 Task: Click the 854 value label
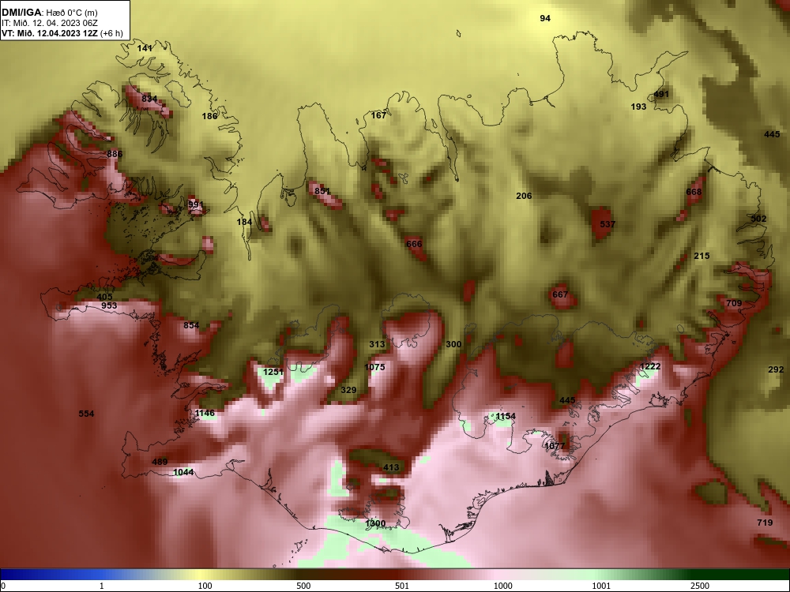[191, 326]
